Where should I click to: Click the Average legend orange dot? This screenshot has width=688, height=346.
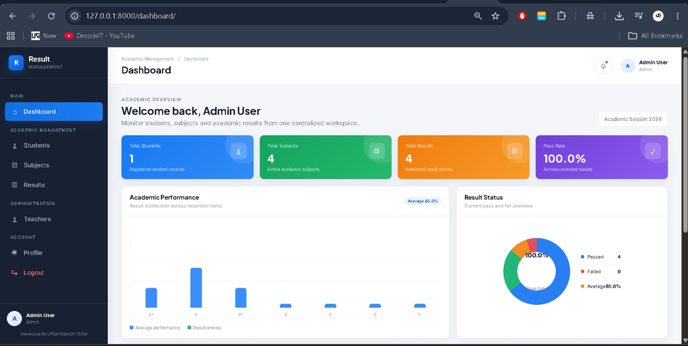coord(583,286)
